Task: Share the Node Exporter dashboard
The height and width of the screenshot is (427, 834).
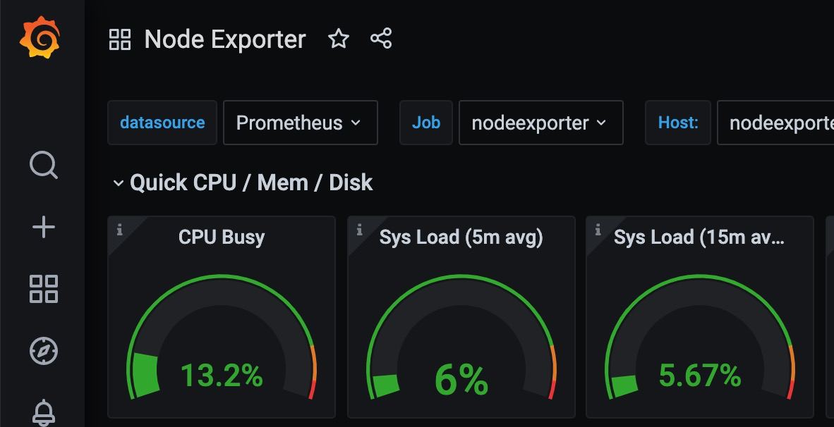Action: click(381, 39)
